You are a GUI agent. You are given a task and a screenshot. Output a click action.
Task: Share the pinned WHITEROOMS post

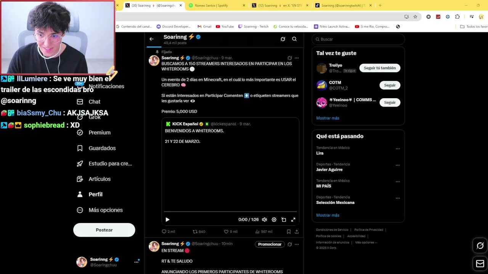point(297,231)
